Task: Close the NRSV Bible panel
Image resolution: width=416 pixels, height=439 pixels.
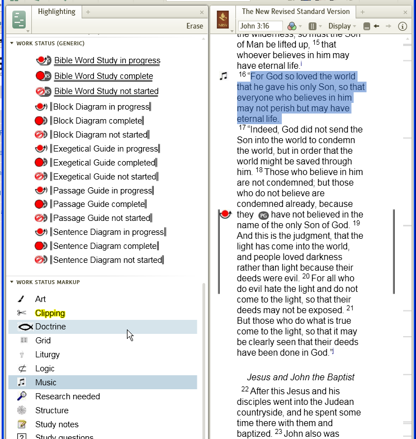Action: 405,12
